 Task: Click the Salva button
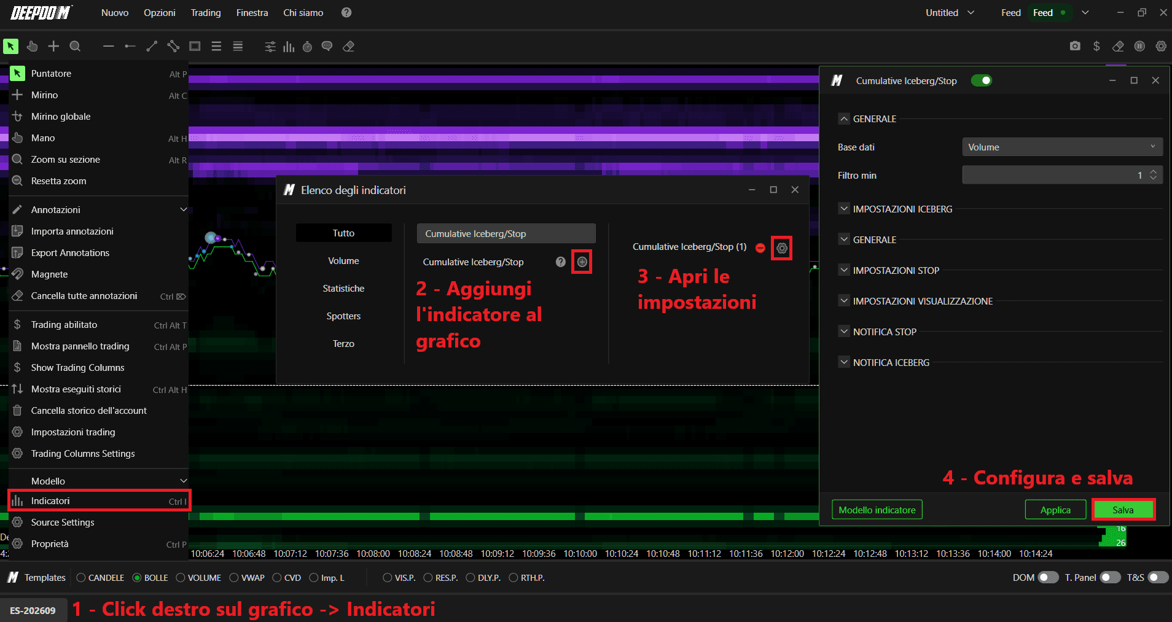click(x=1123, y=510)
